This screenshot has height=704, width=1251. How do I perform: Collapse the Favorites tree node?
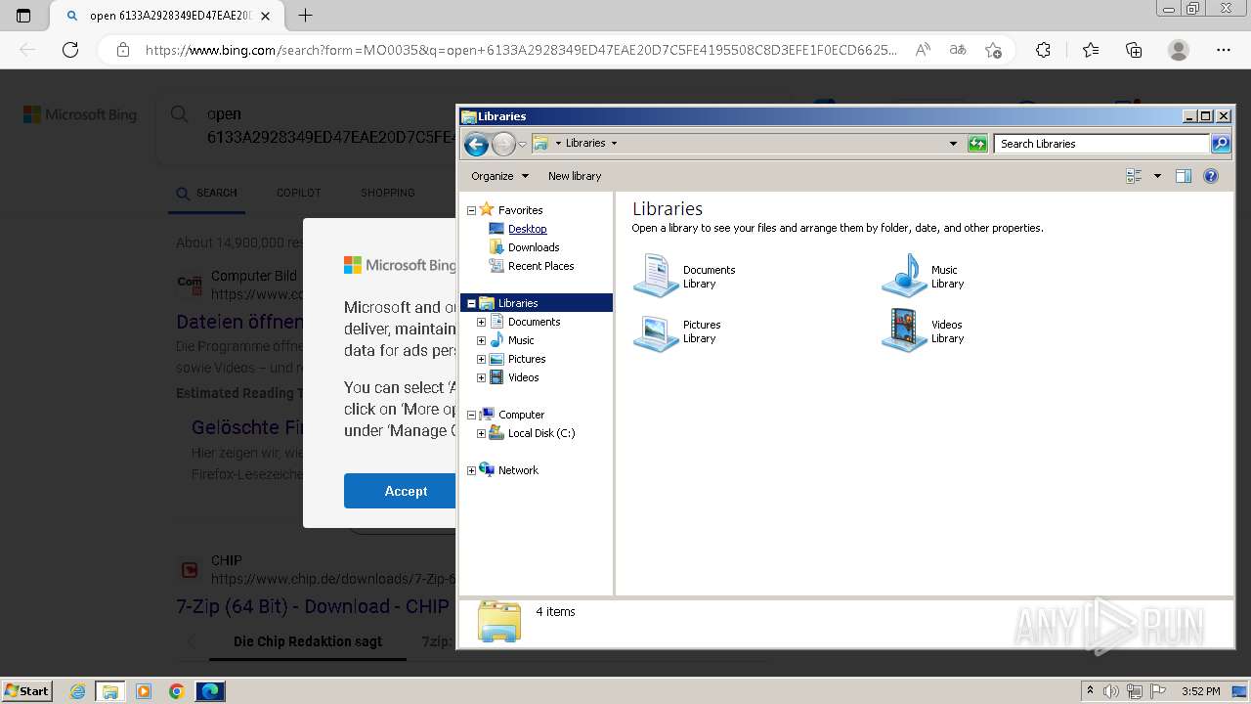tap(471, 210)
